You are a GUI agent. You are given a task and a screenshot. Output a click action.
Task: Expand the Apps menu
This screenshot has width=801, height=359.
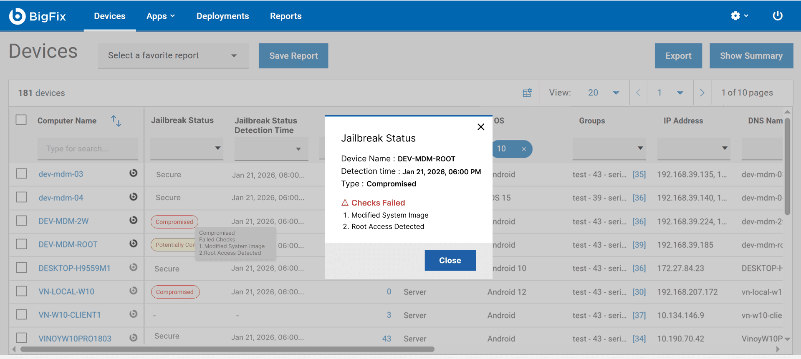click(x=161, y=16)
